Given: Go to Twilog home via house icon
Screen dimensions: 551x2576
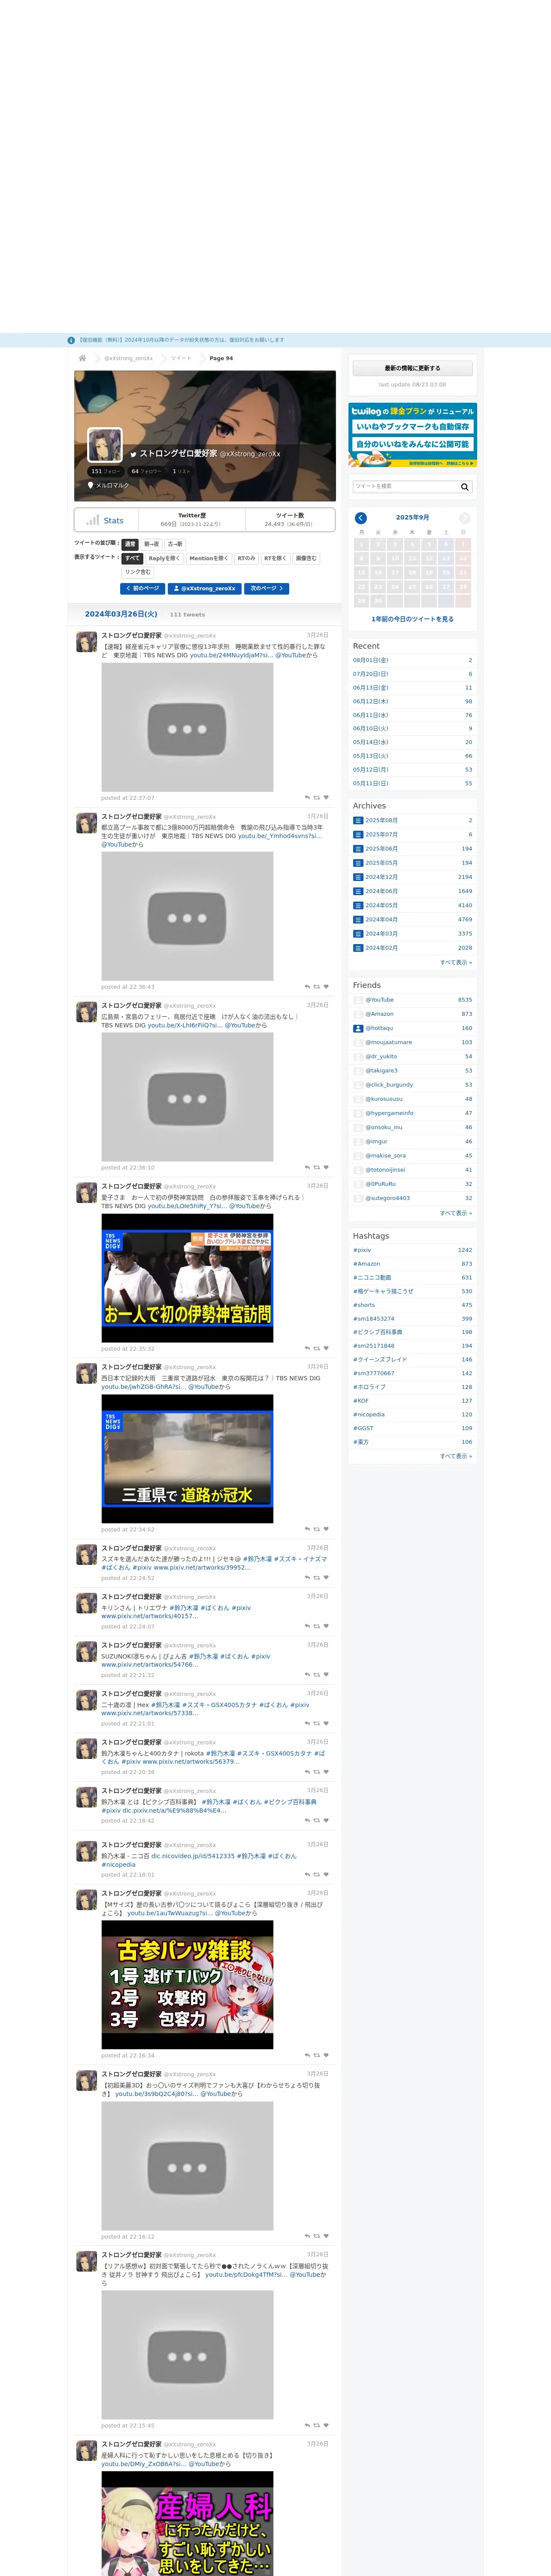Looking at the screenshot, I should 82,358.
